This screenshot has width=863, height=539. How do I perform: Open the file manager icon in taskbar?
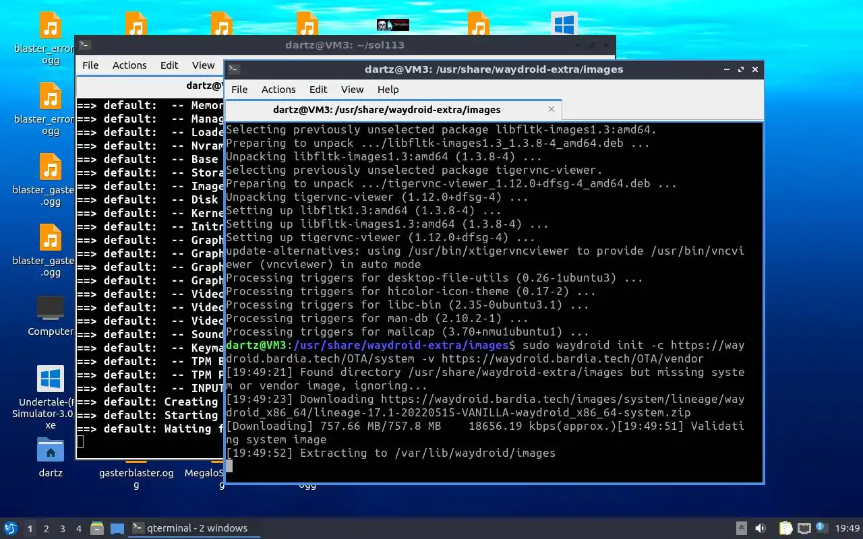(97, 528)
